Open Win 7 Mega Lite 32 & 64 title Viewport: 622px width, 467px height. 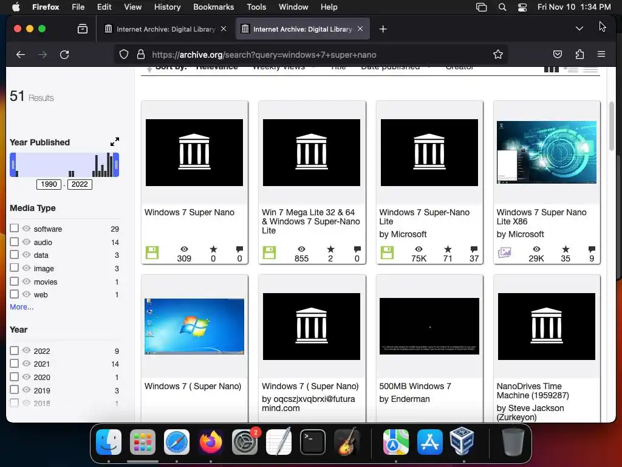(x=310, y=221)
